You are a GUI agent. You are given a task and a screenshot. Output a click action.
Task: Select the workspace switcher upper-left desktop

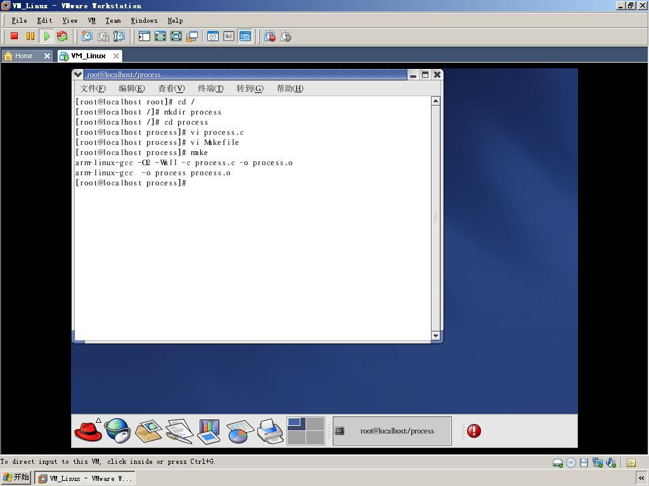[297, 423]
